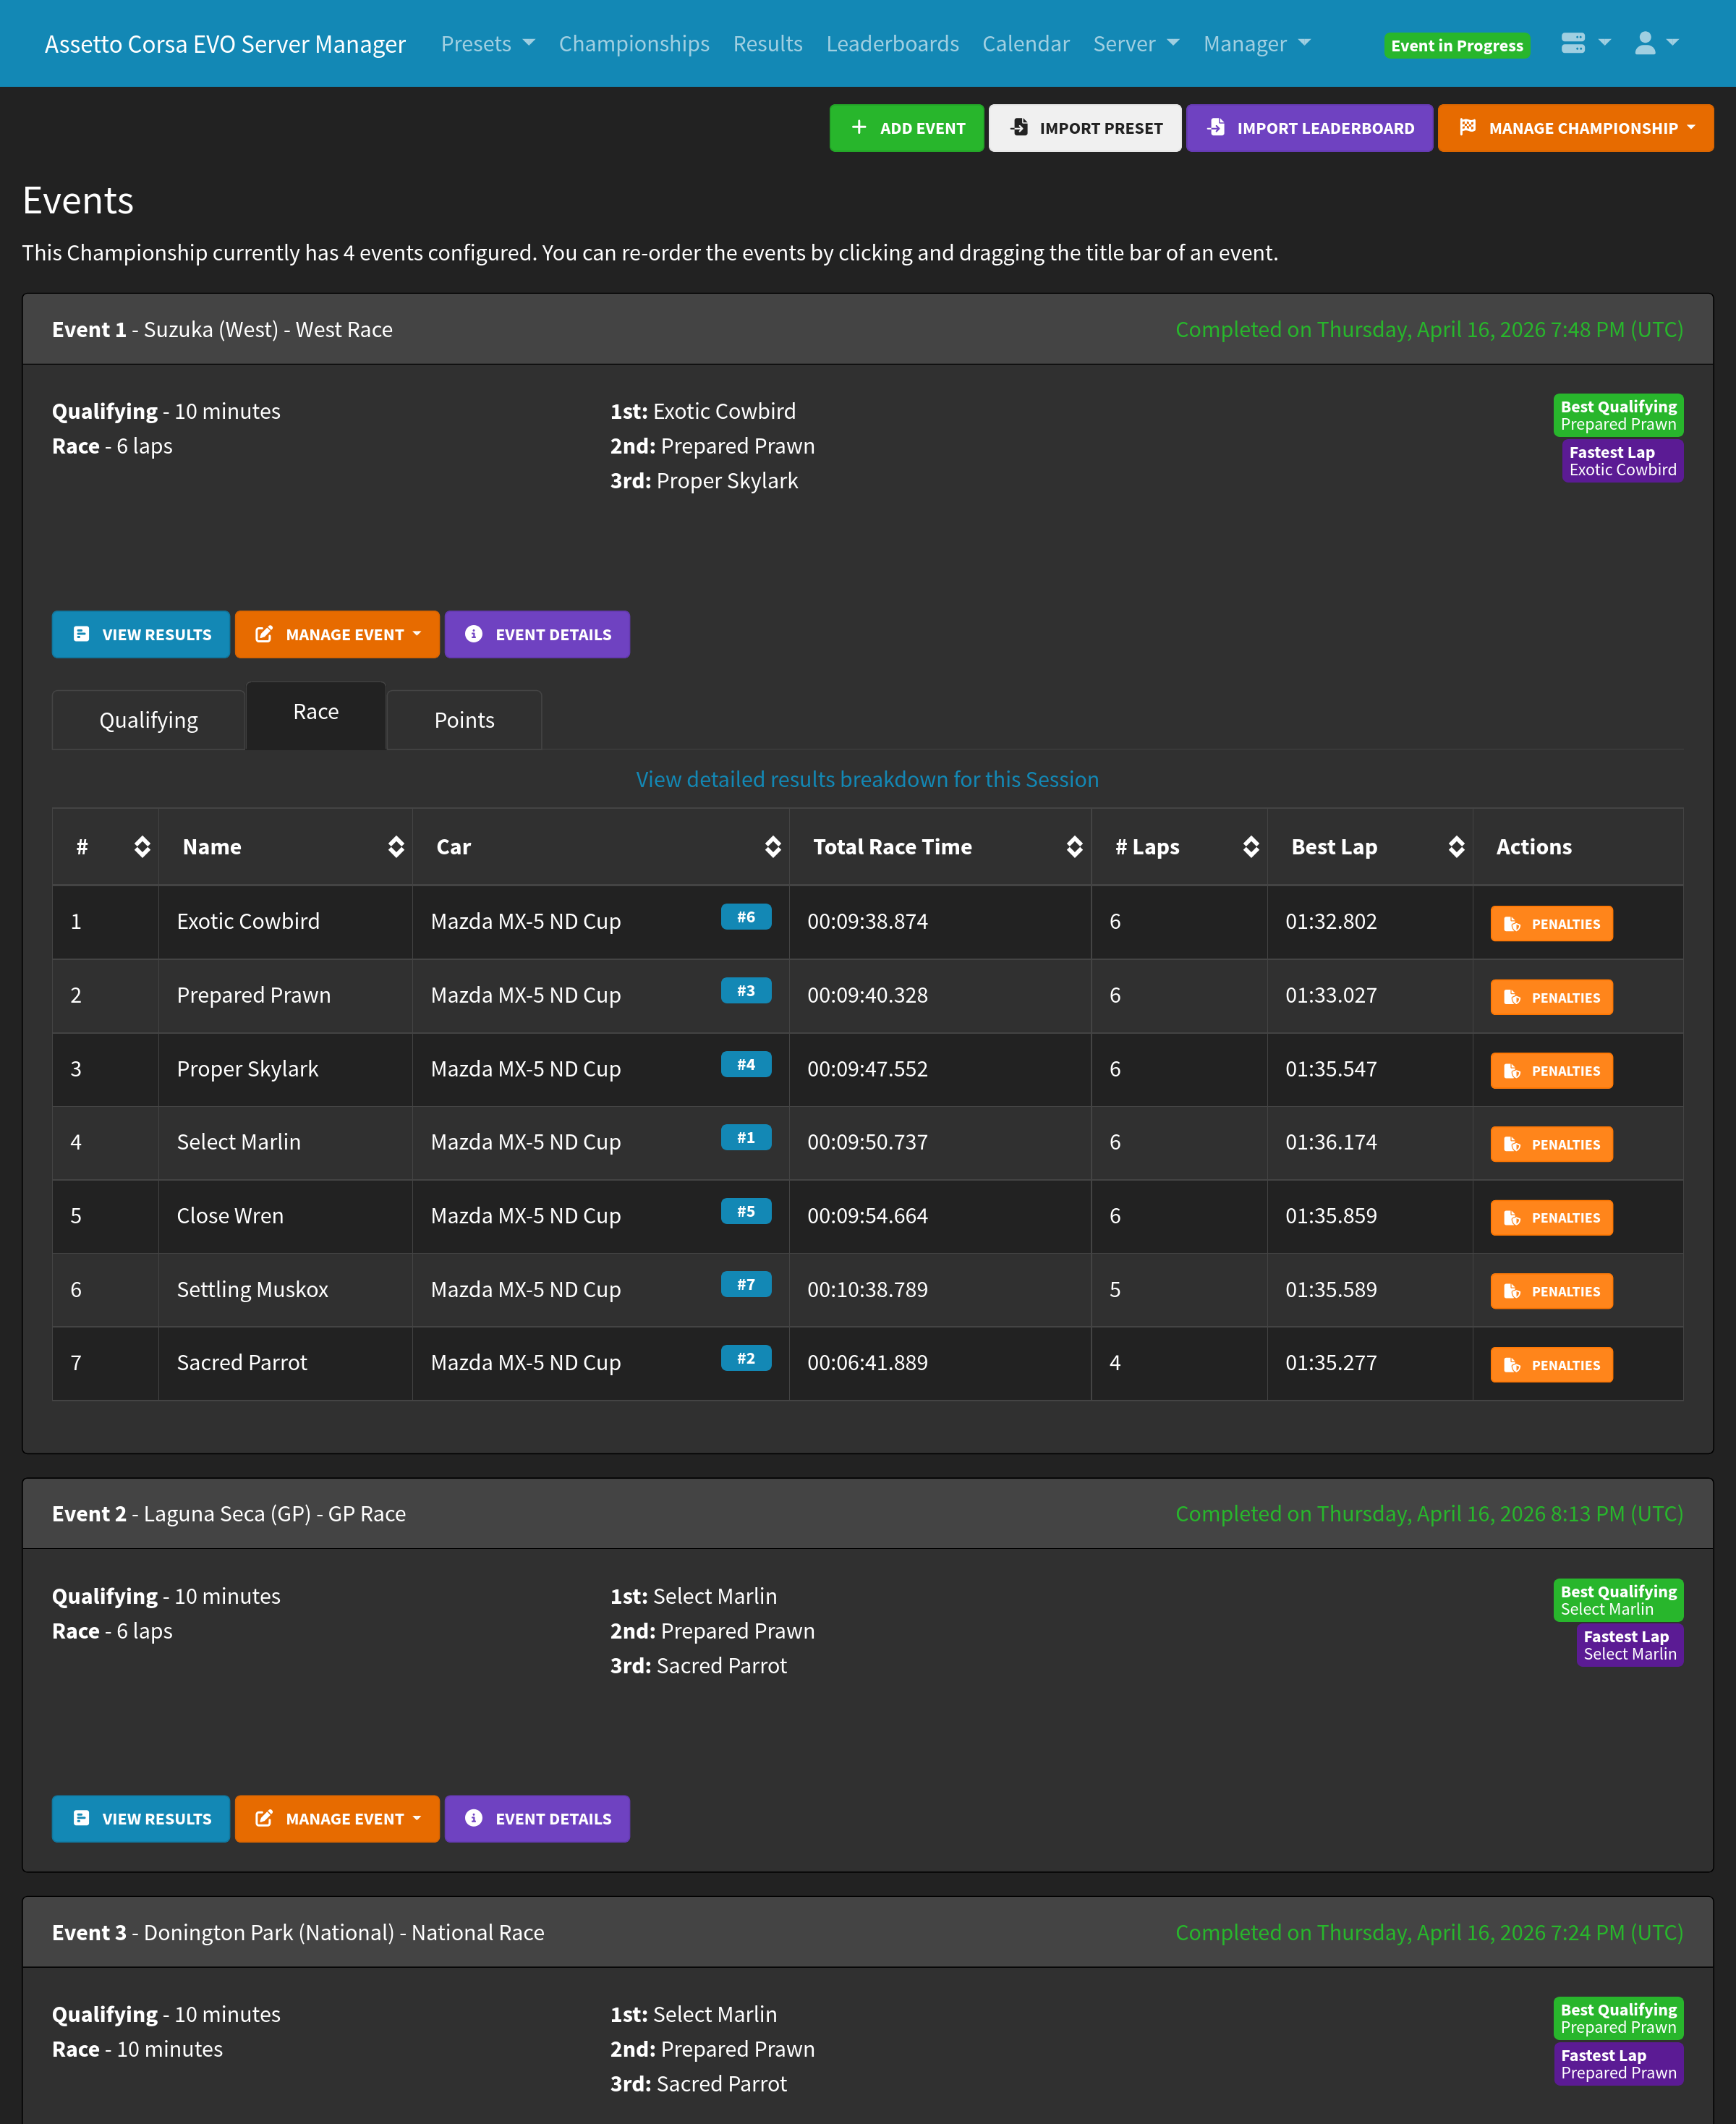Click the Event in Progress badge

tap(1457, 45)
